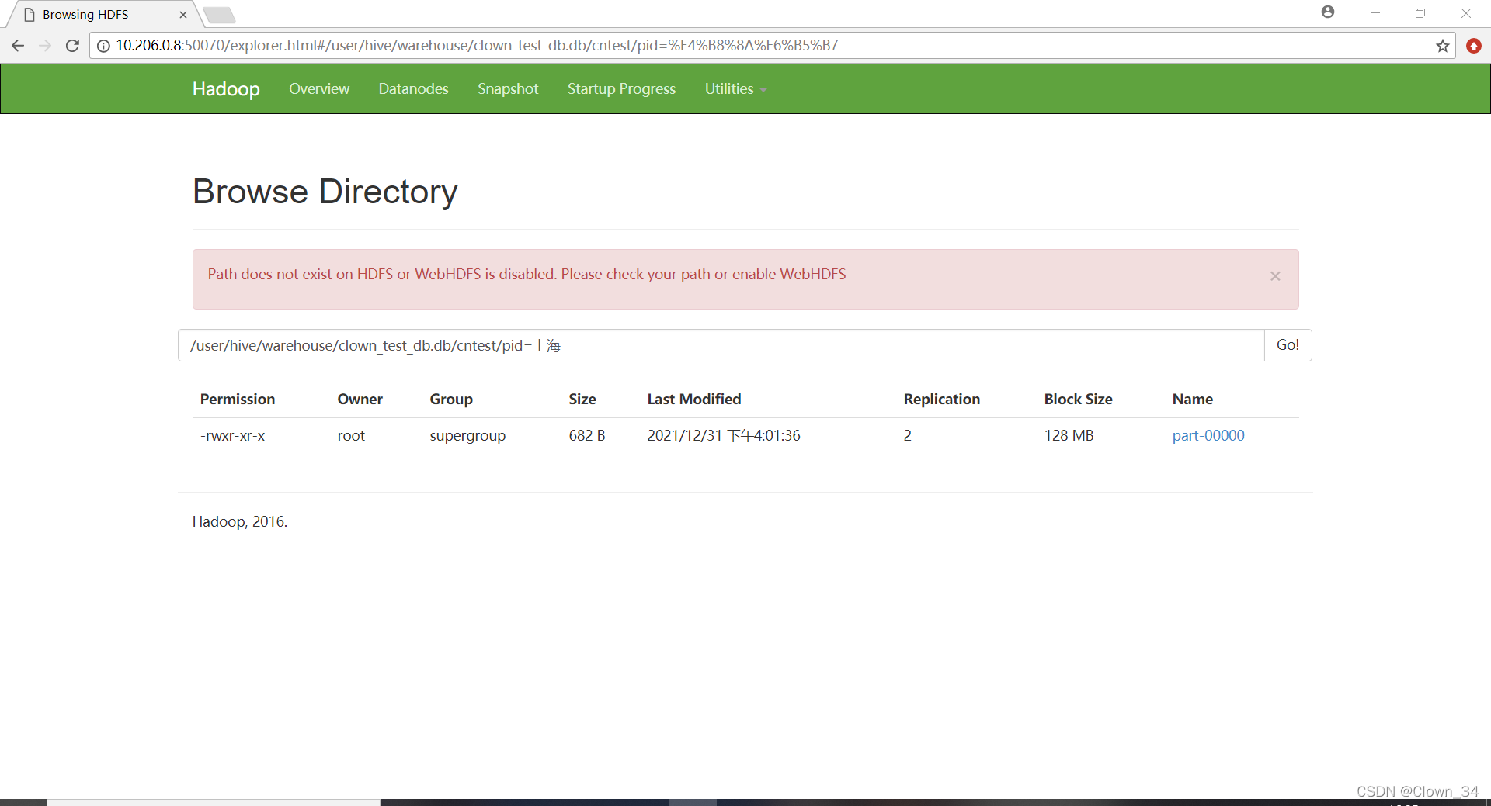This screenshot has height=806, width=1491.
Task: Dismiss the path does not exist alert
Action: click(x=1275, y=276)
